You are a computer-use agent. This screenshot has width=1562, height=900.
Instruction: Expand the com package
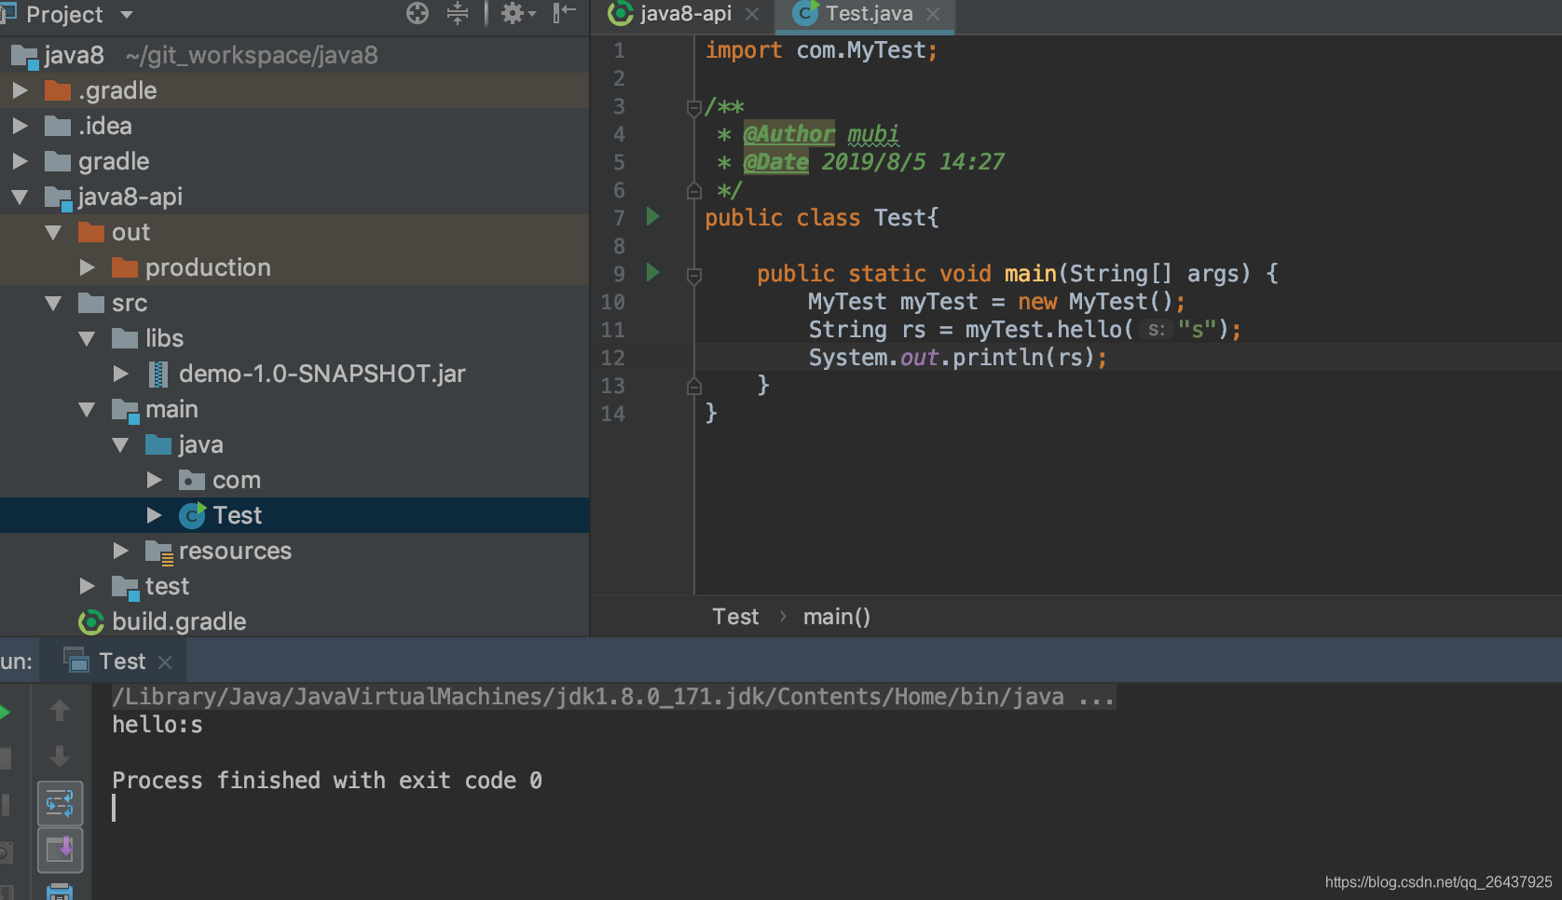(155, 480)
